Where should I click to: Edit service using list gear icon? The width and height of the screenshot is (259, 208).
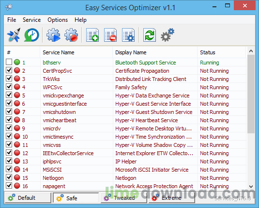pos(128,35)
